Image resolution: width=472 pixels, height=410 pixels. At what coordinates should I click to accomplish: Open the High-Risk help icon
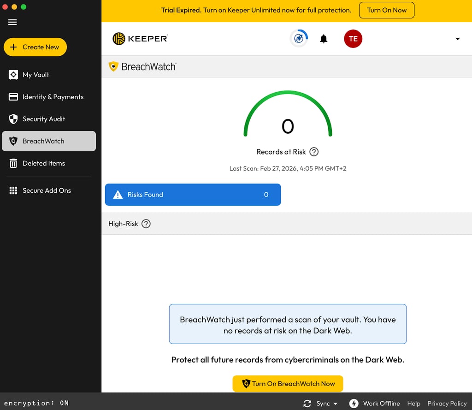146,224
